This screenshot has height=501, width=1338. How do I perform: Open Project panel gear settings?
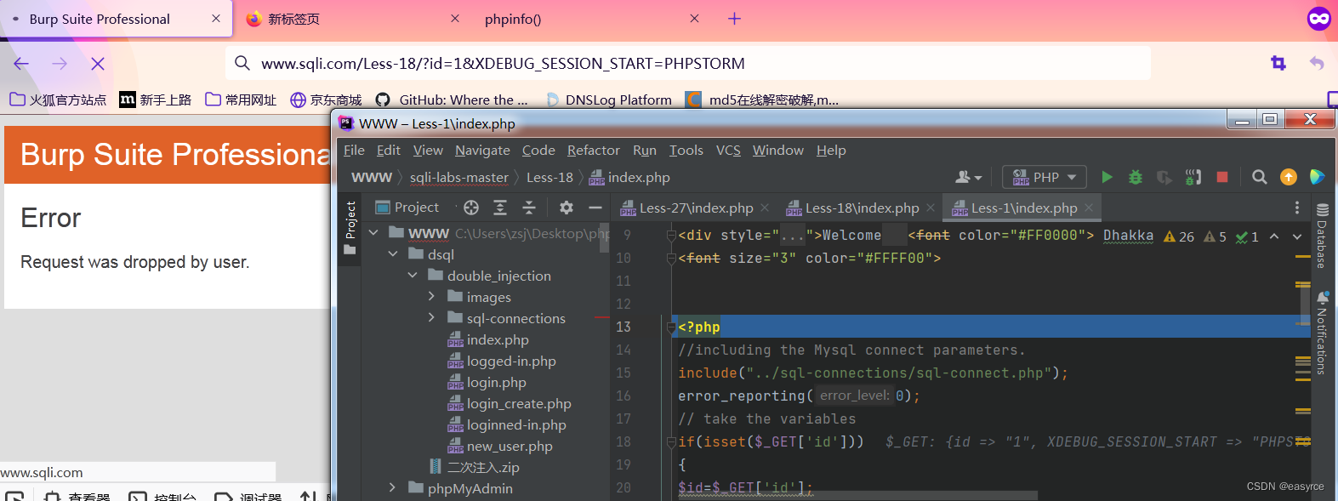(567, 208)
